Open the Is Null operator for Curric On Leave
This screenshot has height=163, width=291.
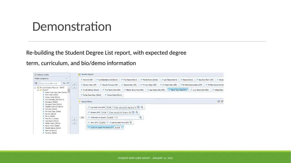coord(119,128)
